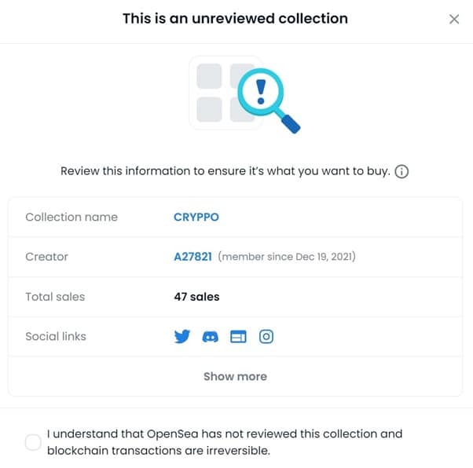Expand details with Show more
The image size is (473, 468).
(235, 376)
